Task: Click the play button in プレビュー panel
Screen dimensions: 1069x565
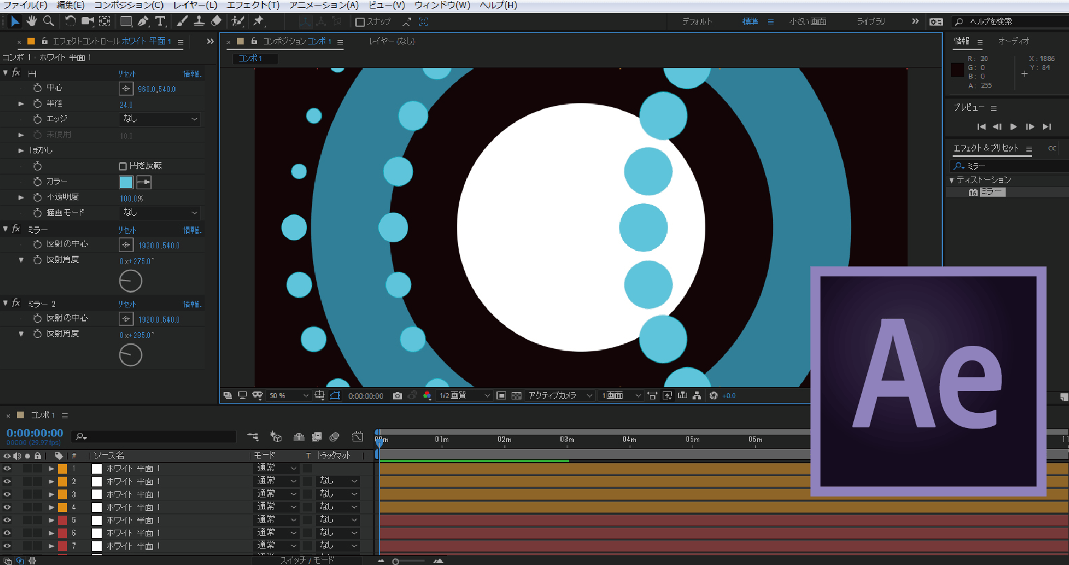Action: click(x=1014, y=127)
